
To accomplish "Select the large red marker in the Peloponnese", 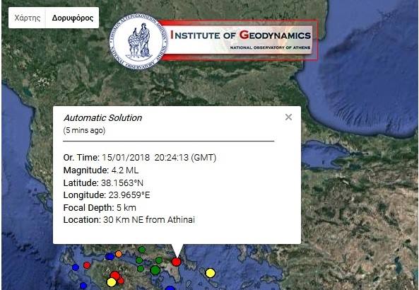I will [115, 275].
